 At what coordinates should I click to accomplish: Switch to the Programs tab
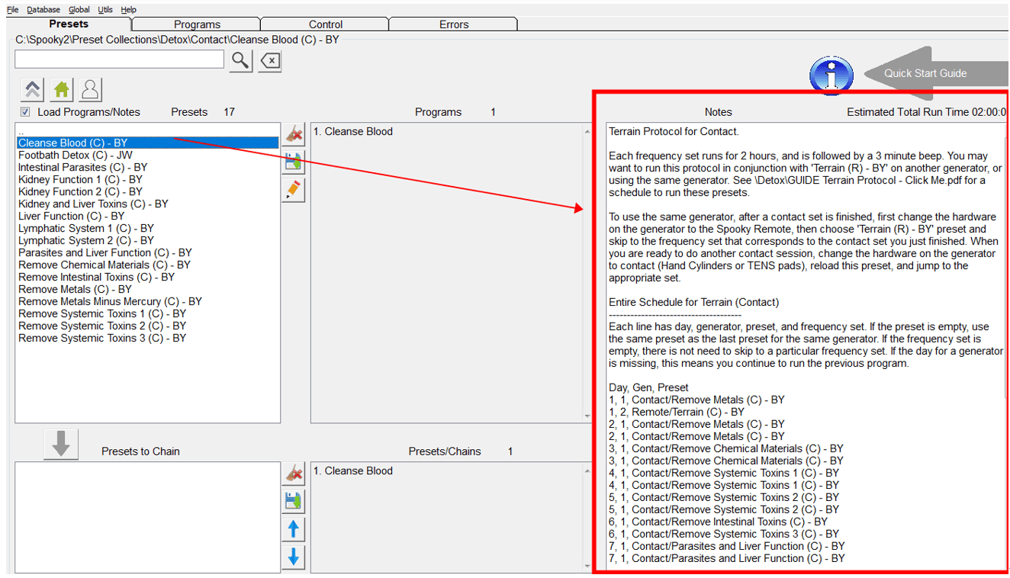click(197, 24)
